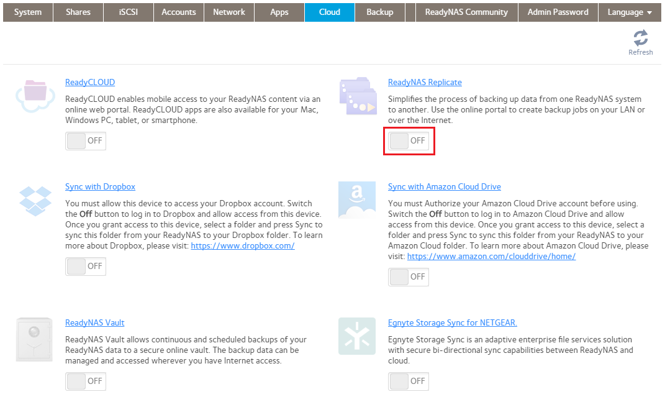Open the Language dropdown menu
The height and width of the screenshot is (402, 665).
pyautogui.click(x=630, y=12)
